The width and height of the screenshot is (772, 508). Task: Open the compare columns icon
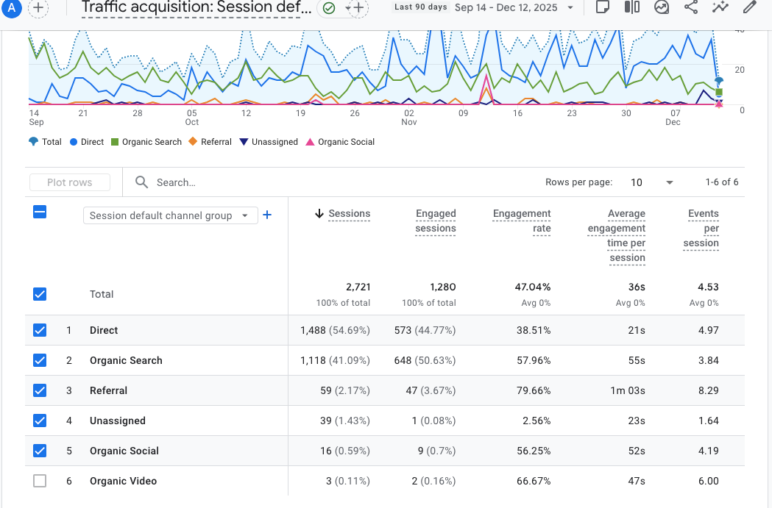[631, 7]
